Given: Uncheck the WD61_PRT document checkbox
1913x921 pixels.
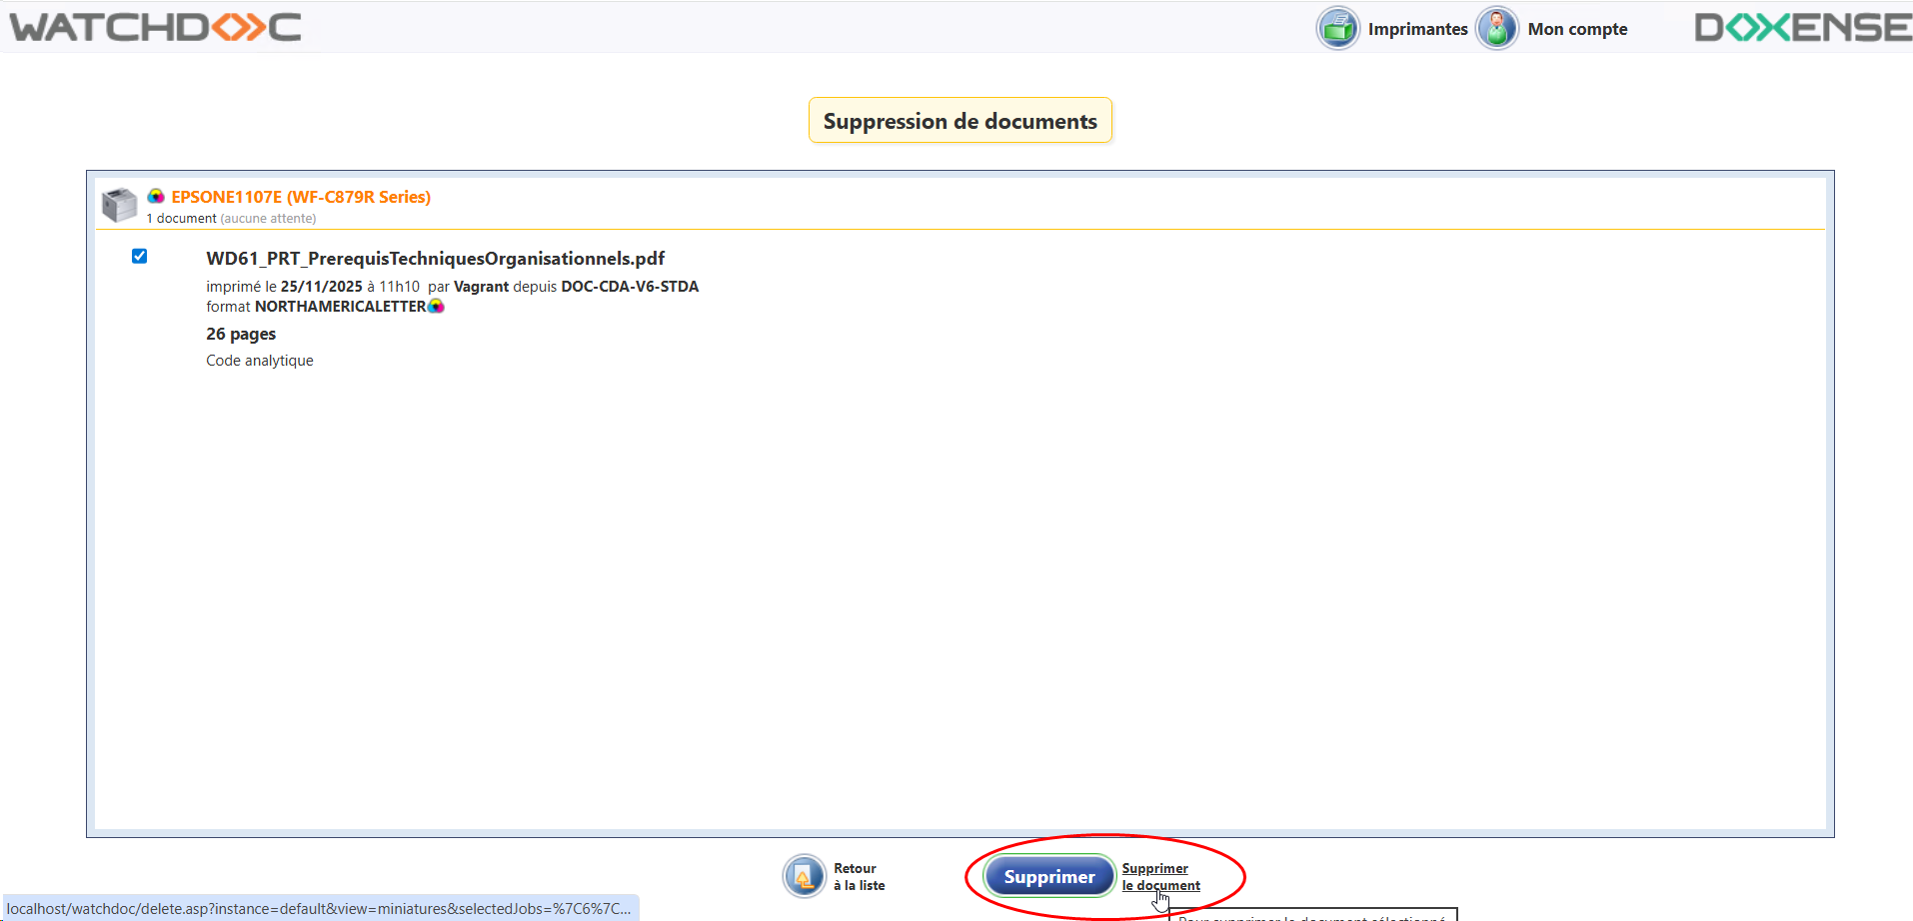Looking at the screenshot, I should pyautogui.click(x=140, y=257).
